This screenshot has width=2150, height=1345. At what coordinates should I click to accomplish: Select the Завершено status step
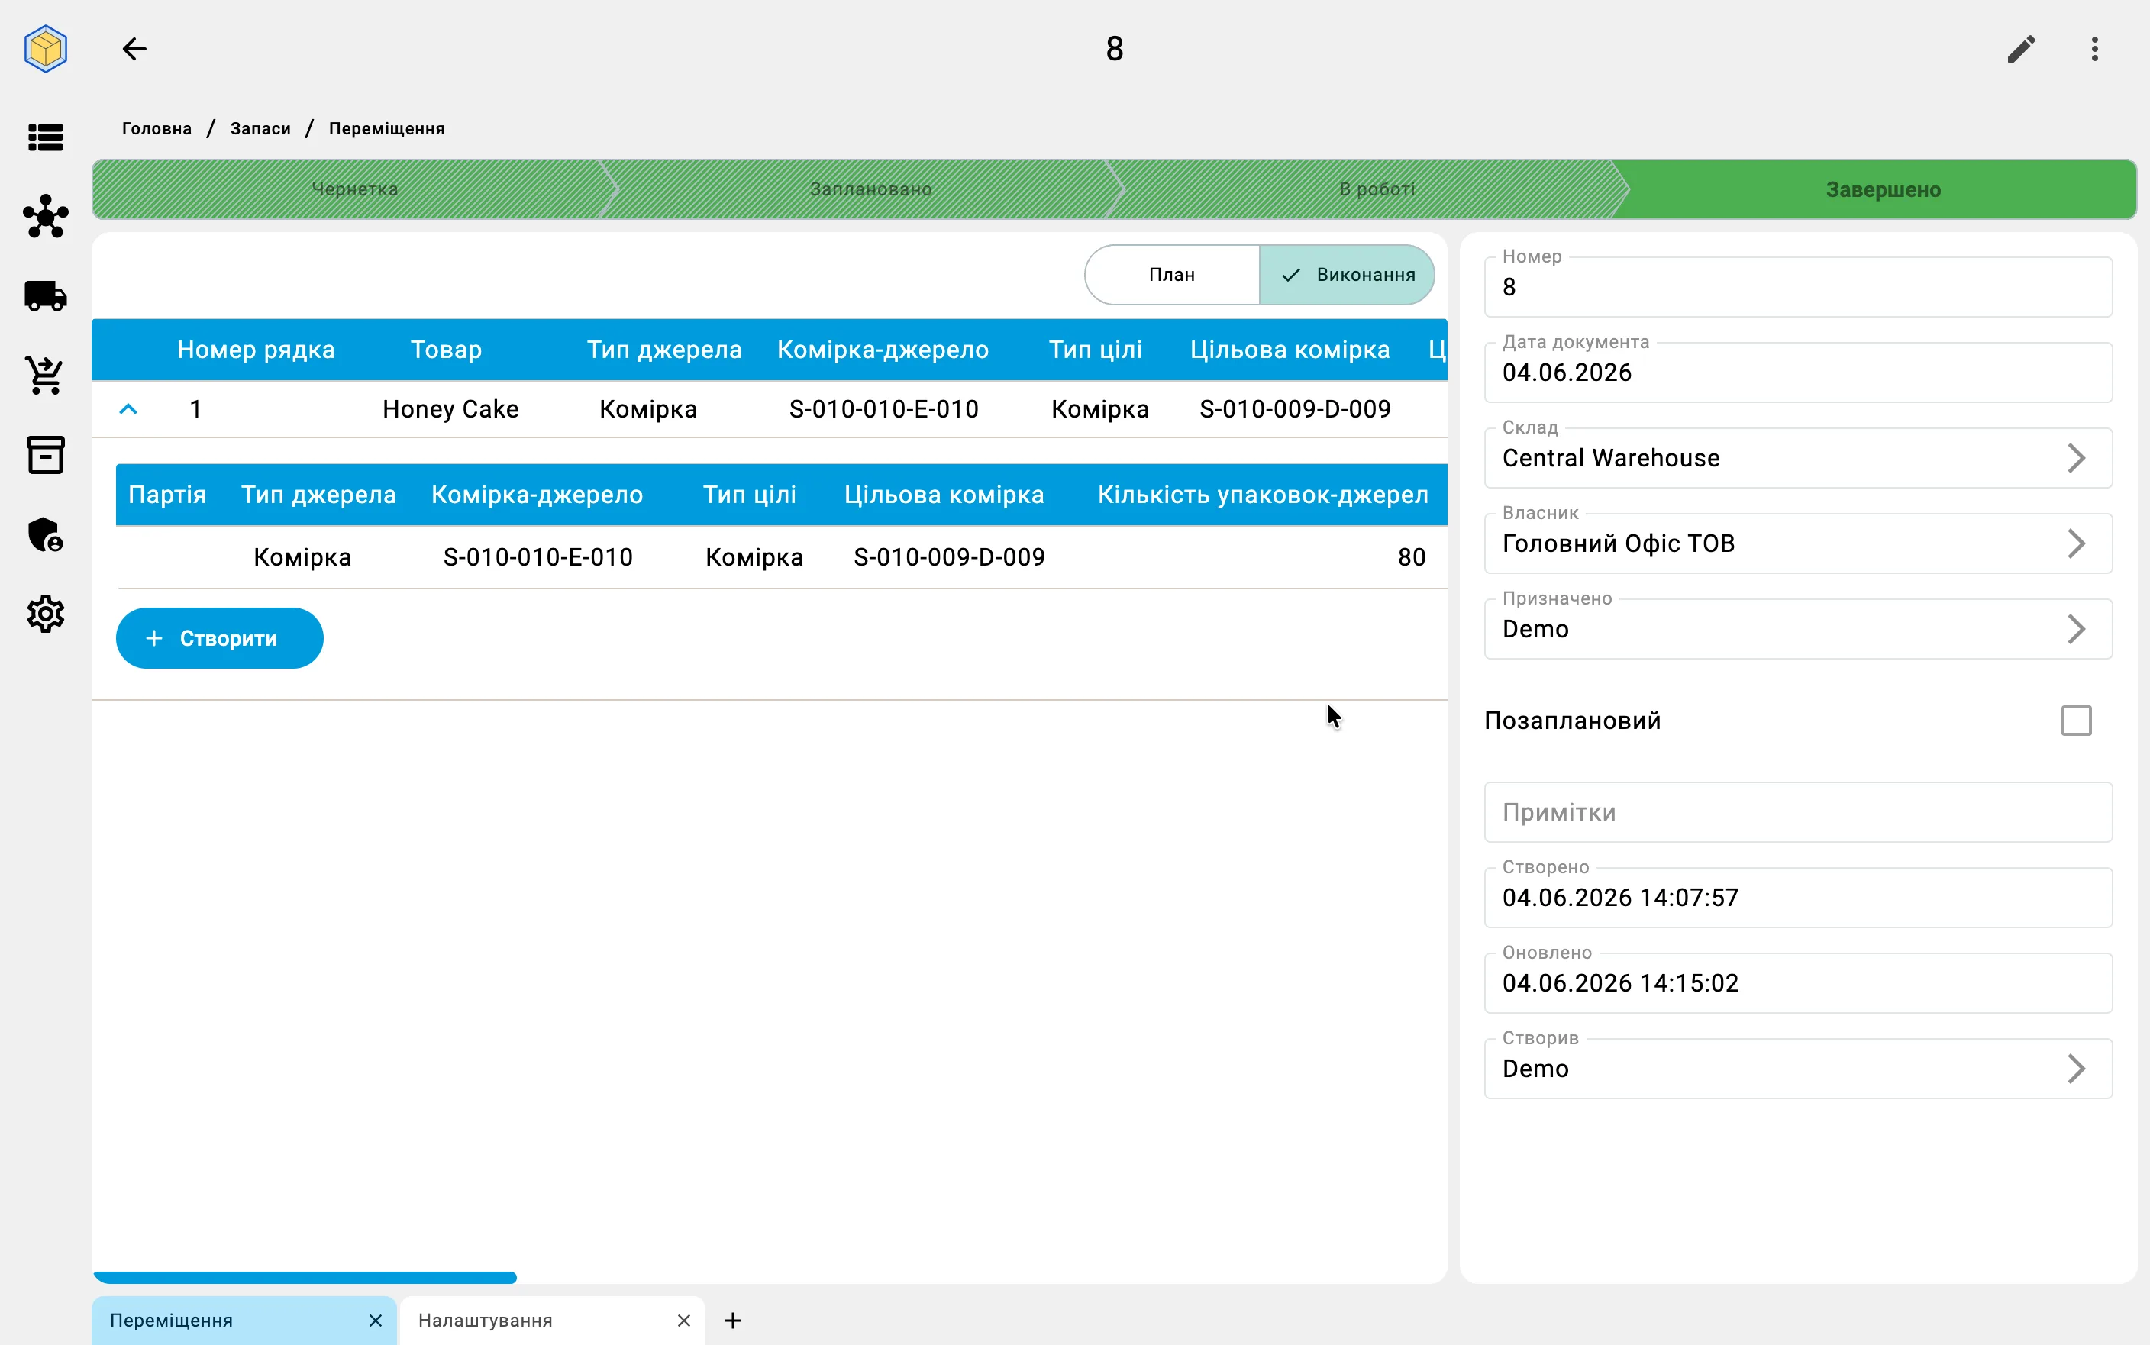click(1882, 189)
